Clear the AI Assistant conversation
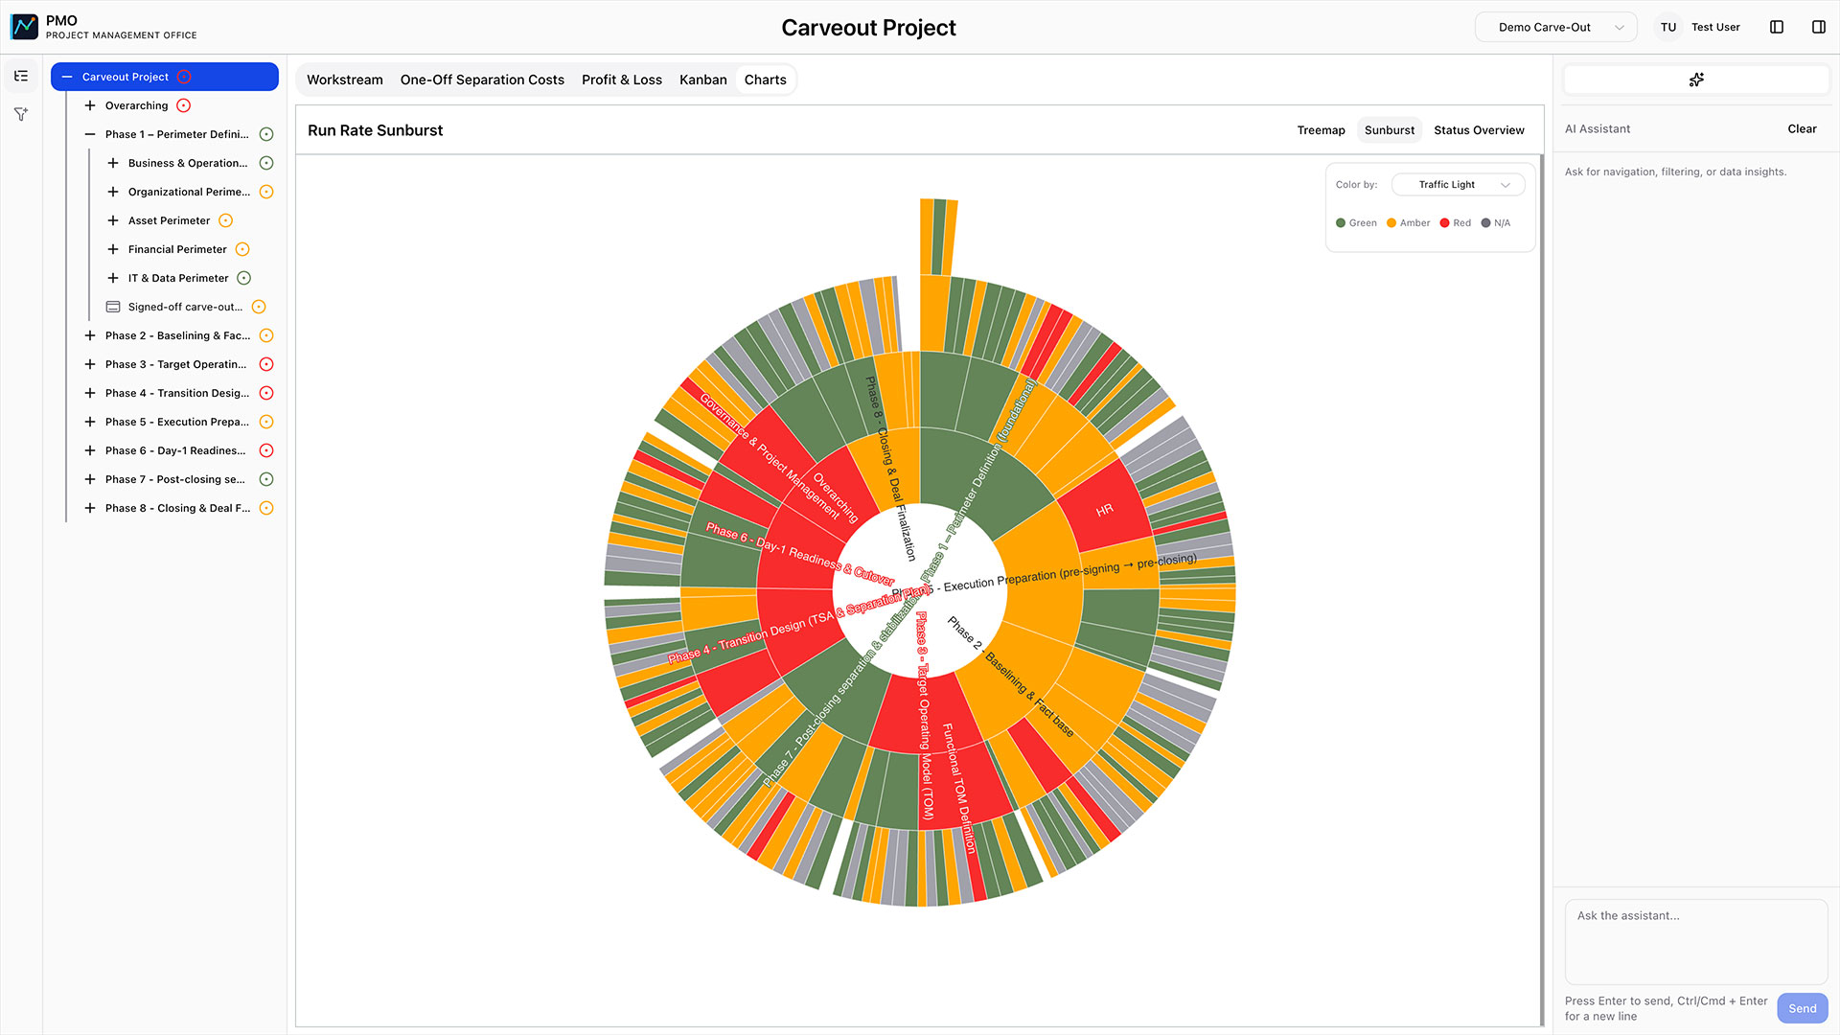The image size is (1840, 1035). point(1801,128)
